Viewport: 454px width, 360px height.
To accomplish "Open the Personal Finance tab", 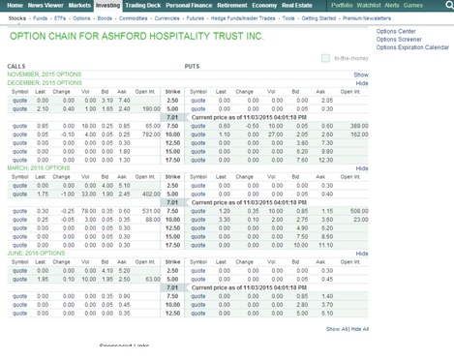I will (189, 6).
